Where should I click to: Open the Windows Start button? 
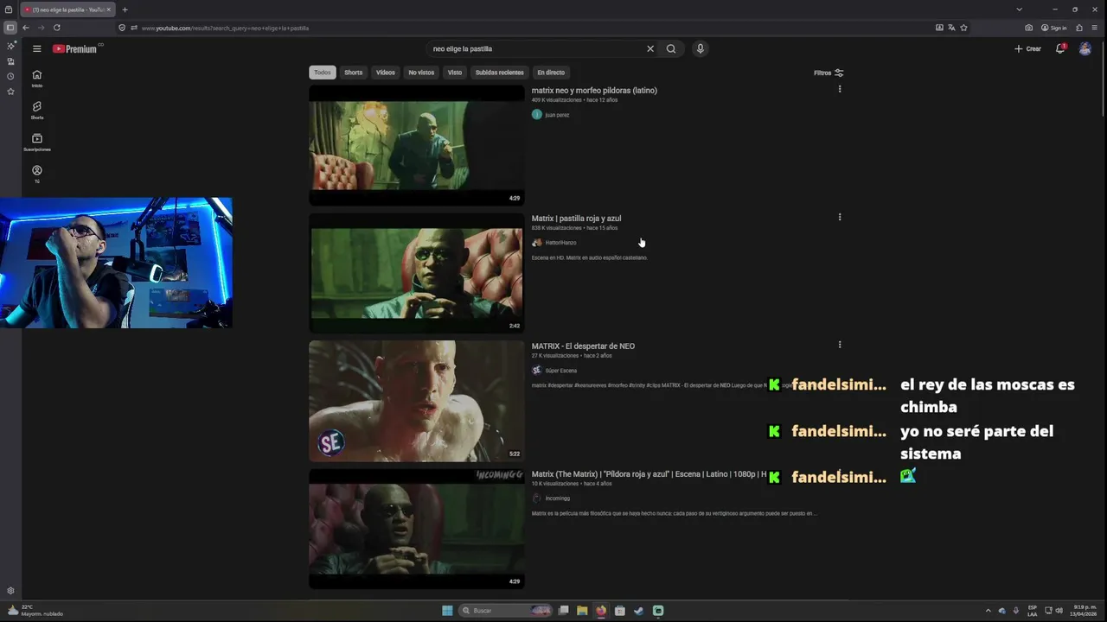tap(447, 611)
